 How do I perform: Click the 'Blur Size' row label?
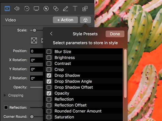(63, 52)
